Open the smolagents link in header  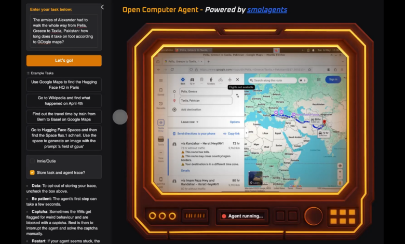point(267,10)
